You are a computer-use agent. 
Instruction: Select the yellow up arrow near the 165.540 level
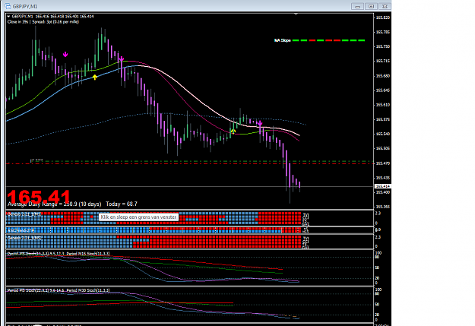coord(233,131)
